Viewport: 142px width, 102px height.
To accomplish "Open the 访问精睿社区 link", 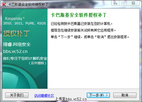I will tap(44, 96).
